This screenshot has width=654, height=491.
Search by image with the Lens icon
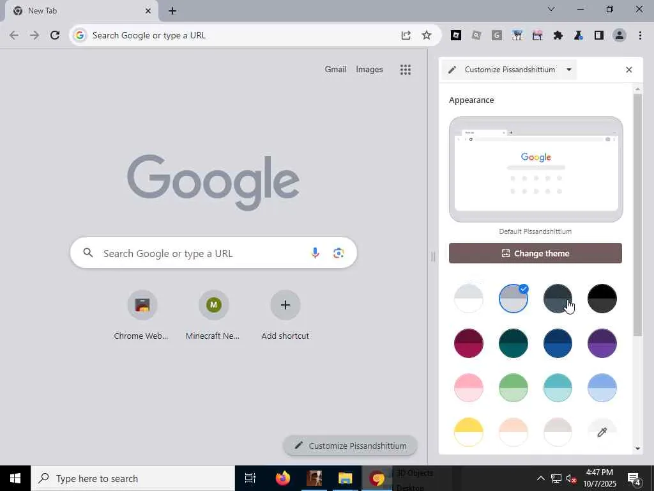[x=338, y=253]
